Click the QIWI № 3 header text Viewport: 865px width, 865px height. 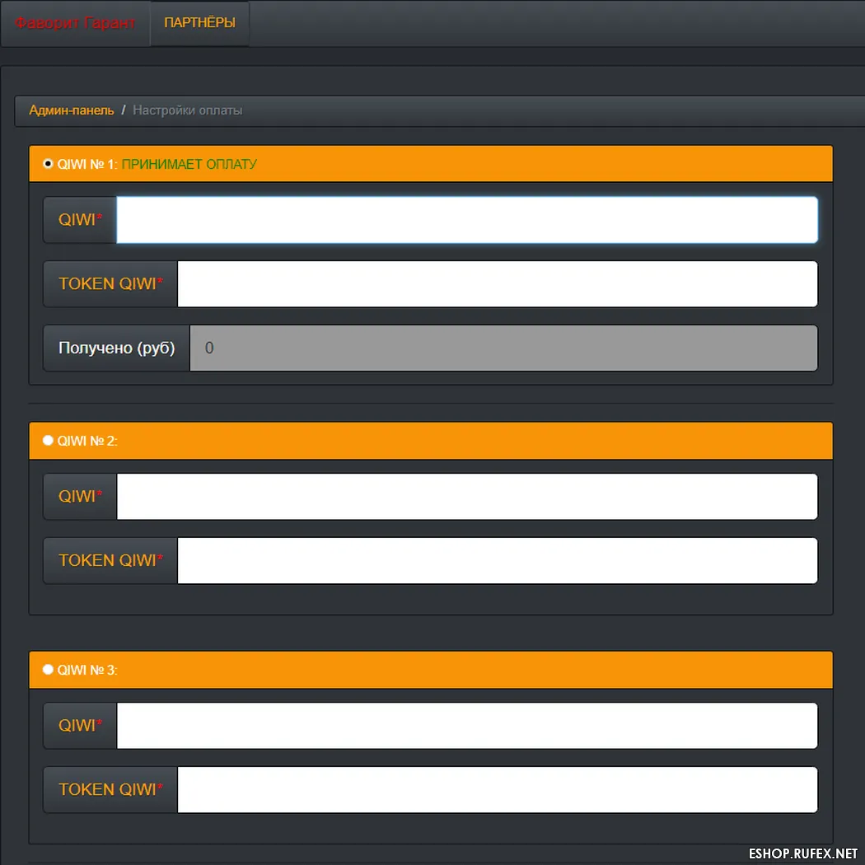pyautogui.click(x=87, y=670)
